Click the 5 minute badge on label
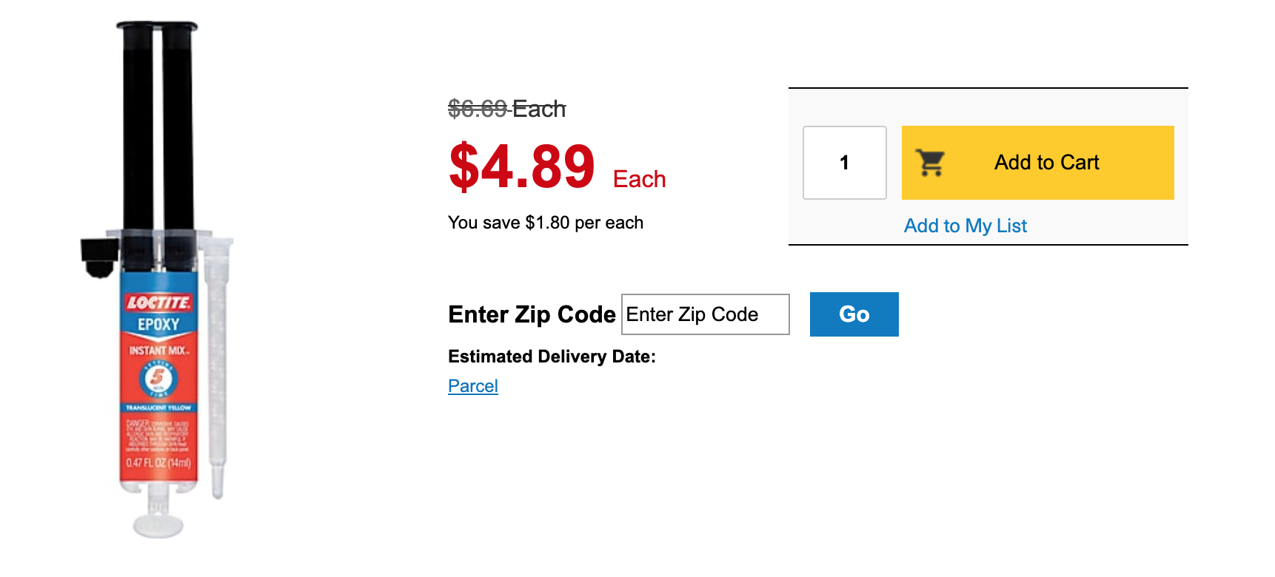 (158, 379)
